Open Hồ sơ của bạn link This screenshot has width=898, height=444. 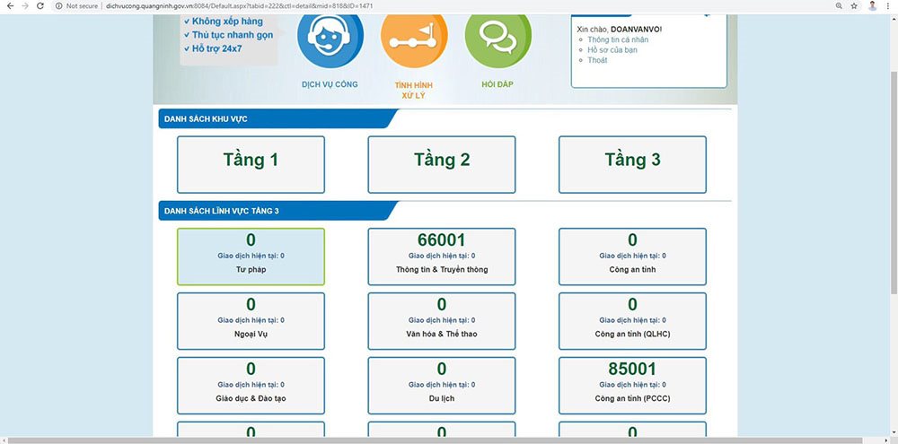(x=612, y=49)
